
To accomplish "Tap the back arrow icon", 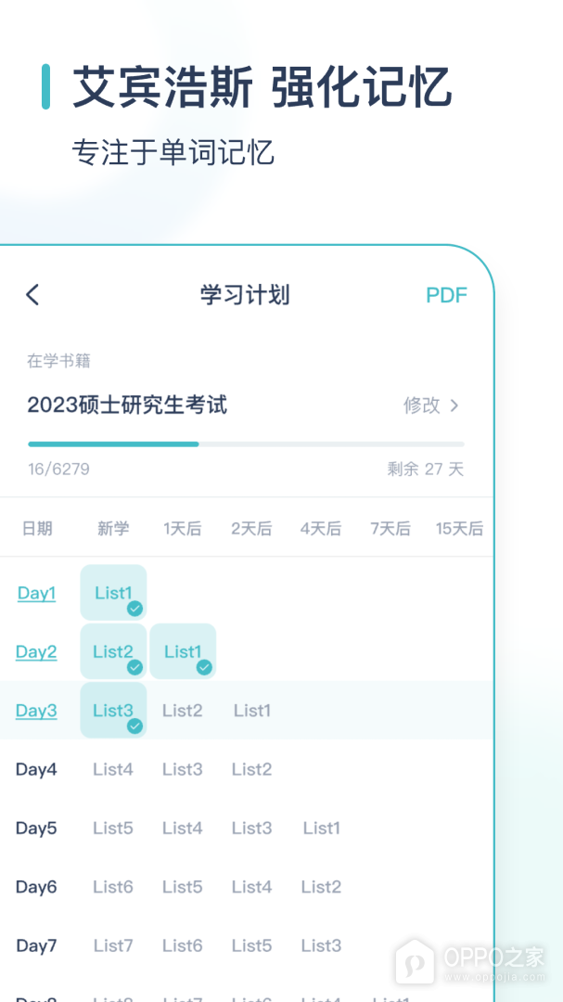I will [32, 295].
